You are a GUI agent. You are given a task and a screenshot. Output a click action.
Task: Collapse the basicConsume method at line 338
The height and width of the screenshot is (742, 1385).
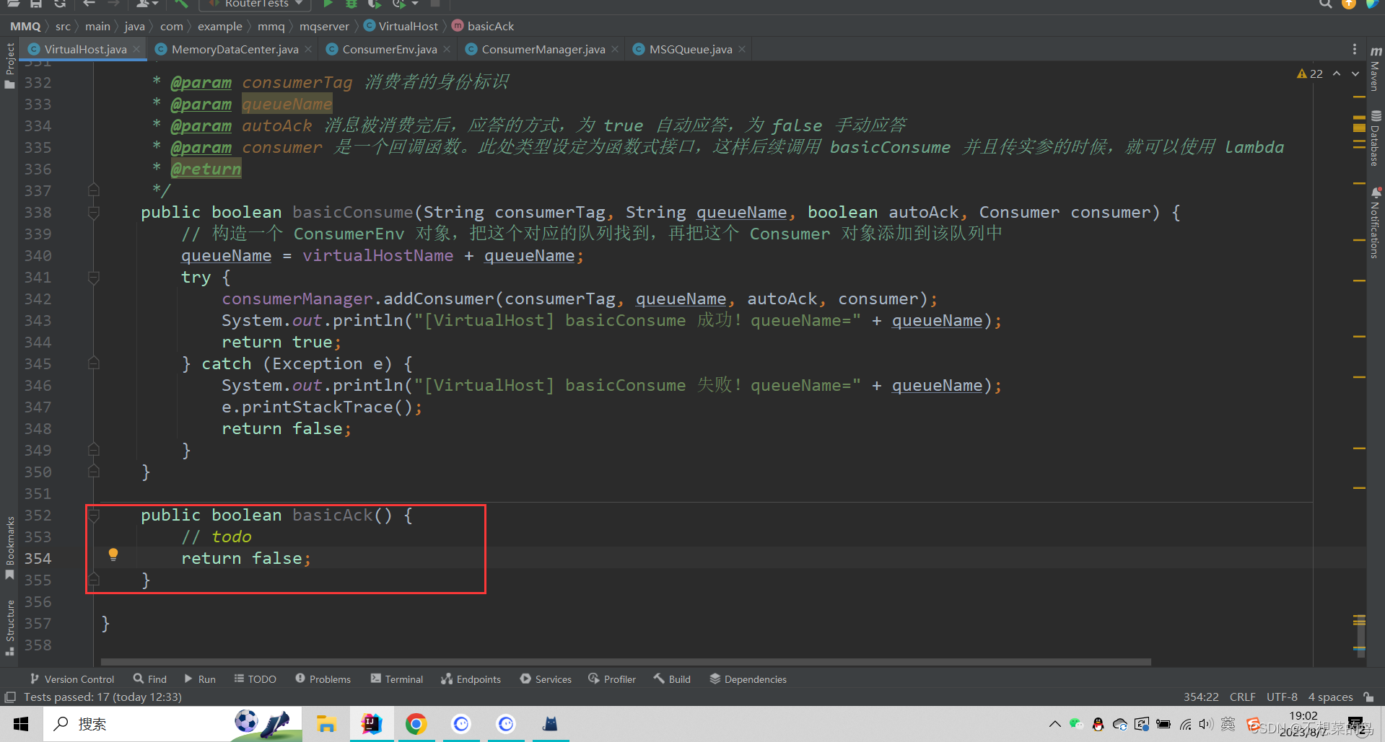coord(94,213)
